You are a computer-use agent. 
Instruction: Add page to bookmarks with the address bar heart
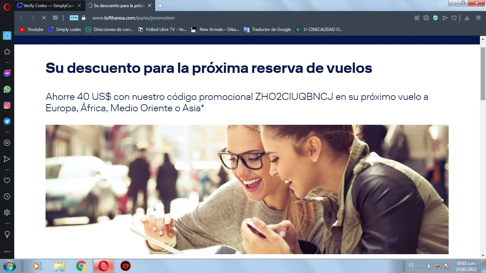point(454,18)
